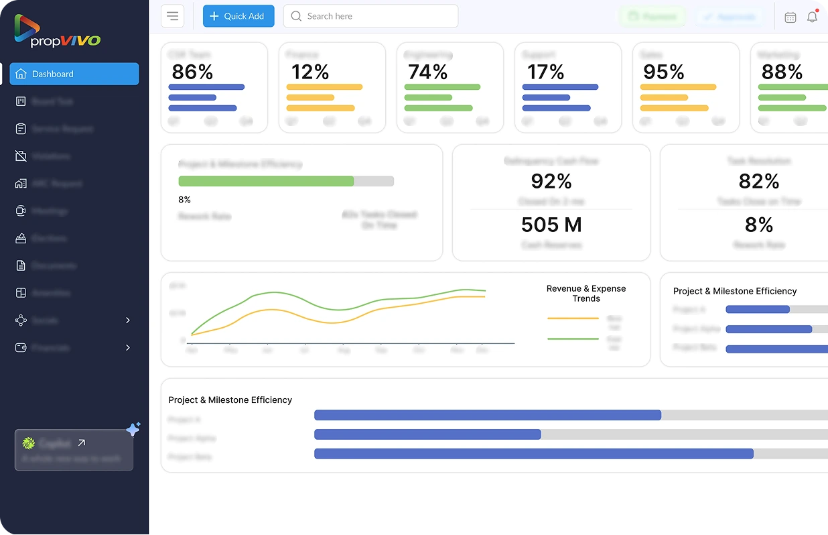The width and height of the screenshot is (828, 535).
Task: Open the calendar icon in the header
Action: pyautogui.click(x=790, y=17)
